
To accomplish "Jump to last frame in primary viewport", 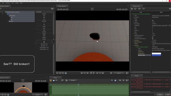I will click(x=103, y=73).
